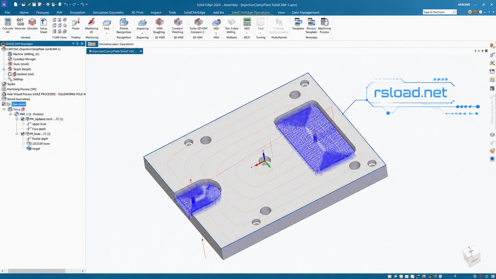Click zoom-in plus icon in status bar
This screenshot has height=279, width=496.
475,276
